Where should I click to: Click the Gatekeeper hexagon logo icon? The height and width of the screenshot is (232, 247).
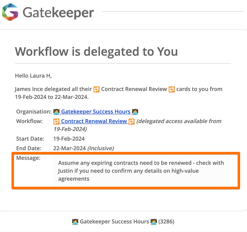pos(10,12)
